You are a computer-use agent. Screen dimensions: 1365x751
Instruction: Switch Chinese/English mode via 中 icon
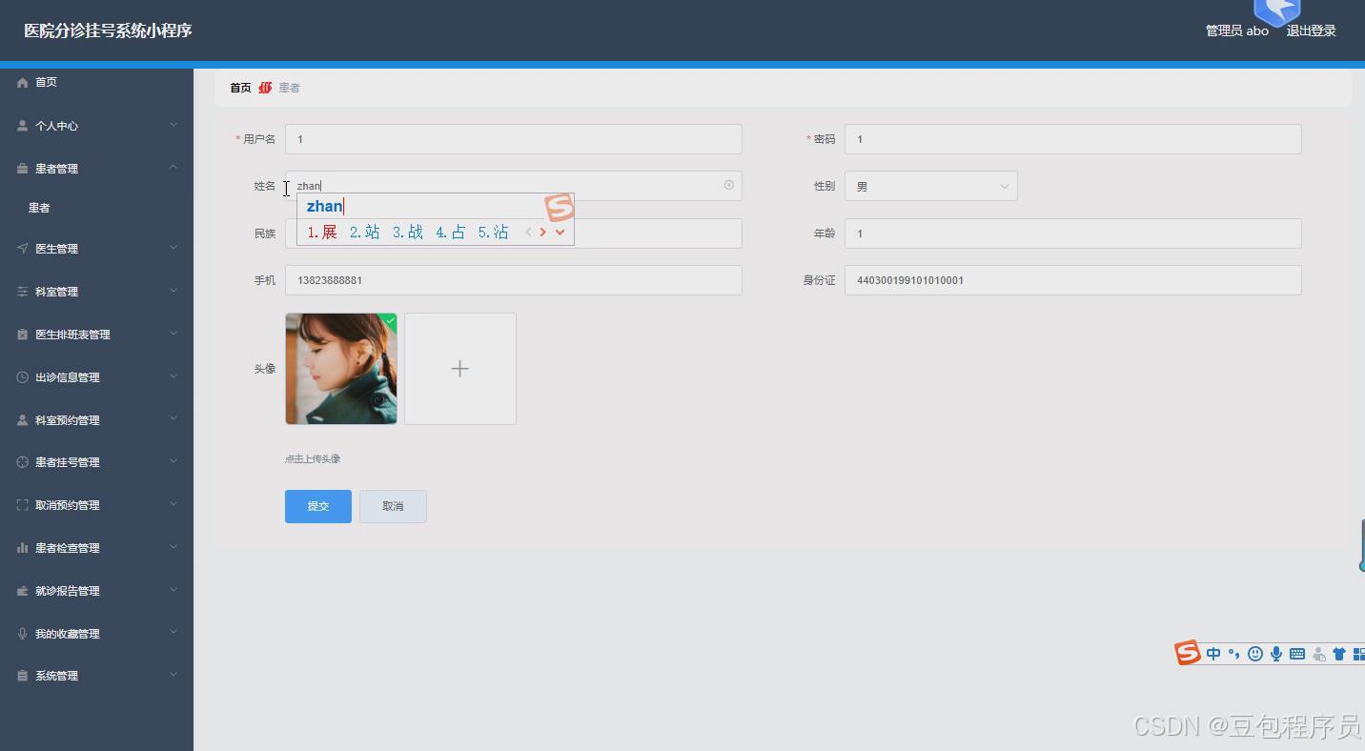[x=1213, y=654]
